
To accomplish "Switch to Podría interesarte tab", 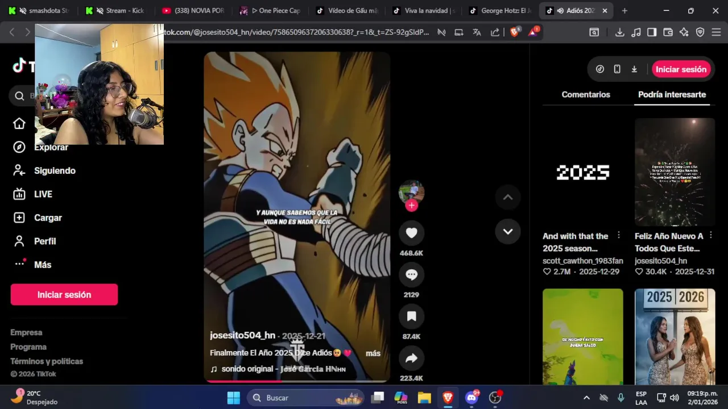I will click(x=672, y=95).
